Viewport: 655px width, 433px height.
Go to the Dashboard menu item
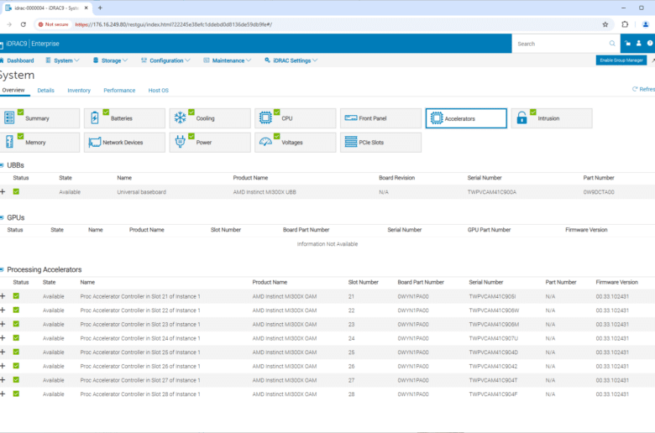click(17, 60)
